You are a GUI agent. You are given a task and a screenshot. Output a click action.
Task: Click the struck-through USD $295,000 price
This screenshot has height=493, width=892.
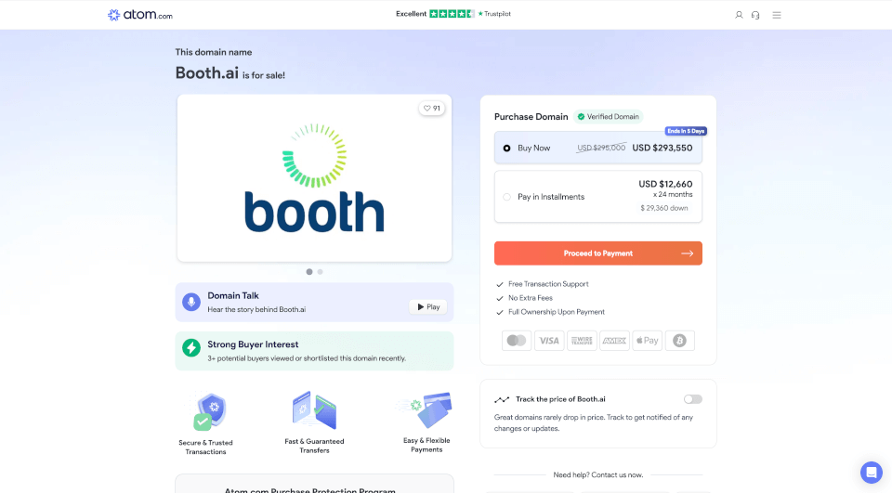[x=601, y=148]
